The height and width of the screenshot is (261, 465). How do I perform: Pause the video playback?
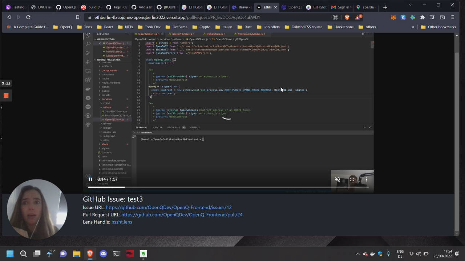tap(90, 179)
